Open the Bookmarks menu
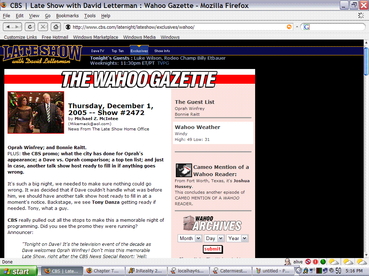 tap(67, 16)
